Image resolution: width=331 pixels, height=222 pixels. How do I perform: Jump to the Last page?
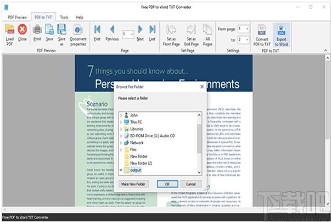pyautogui.click(x=152, y=32)
